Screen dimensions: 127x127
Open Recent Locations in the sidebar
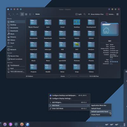click(x=16, y=59)
